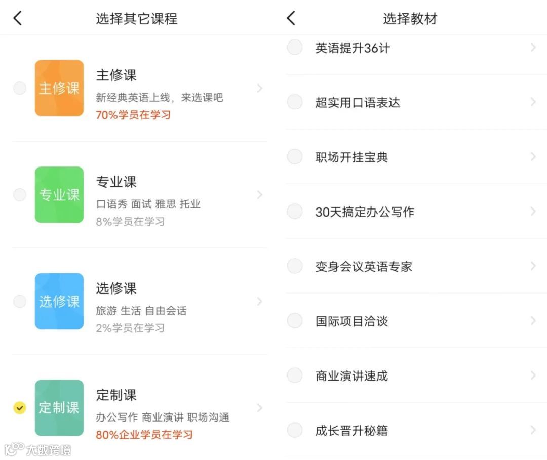Deselect the checked 定制课 radio button

[20, 408]
